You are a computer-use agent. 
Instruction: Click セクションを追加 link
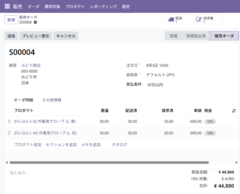coord(61,145)
